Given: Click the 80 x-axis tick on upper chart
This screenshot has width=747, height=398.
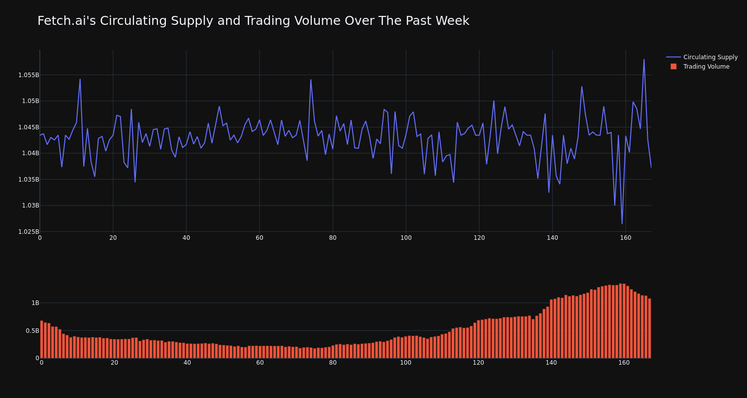Looking at the screenshot, I should pyautogui.click(x=333, y=238).
